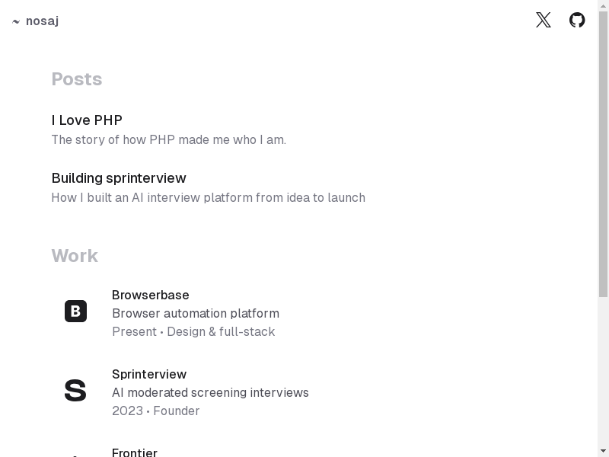Go to the nosaj home link
Screen dimensions: 609x457
coord(42,21)
